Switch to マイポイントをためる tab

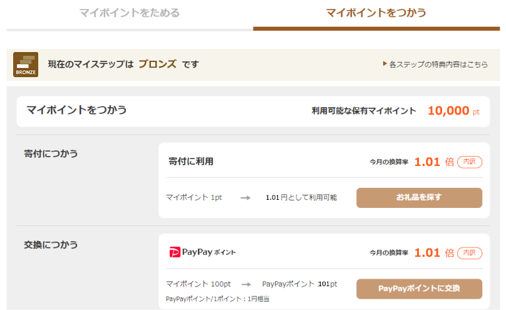130,13
